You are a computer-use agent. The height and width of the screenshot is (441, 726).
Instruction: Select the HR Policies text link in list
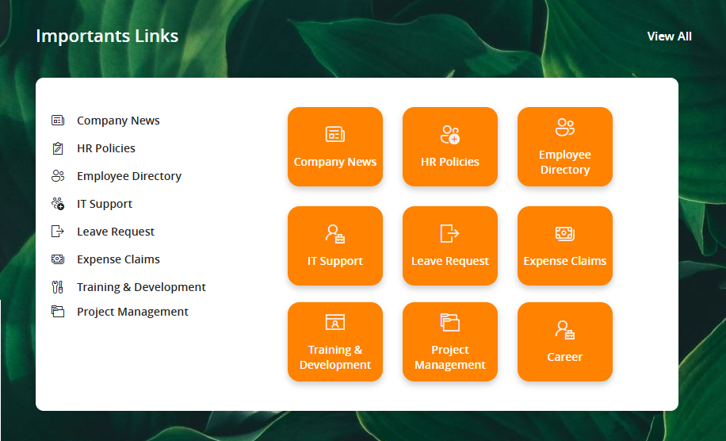[105, 148]
